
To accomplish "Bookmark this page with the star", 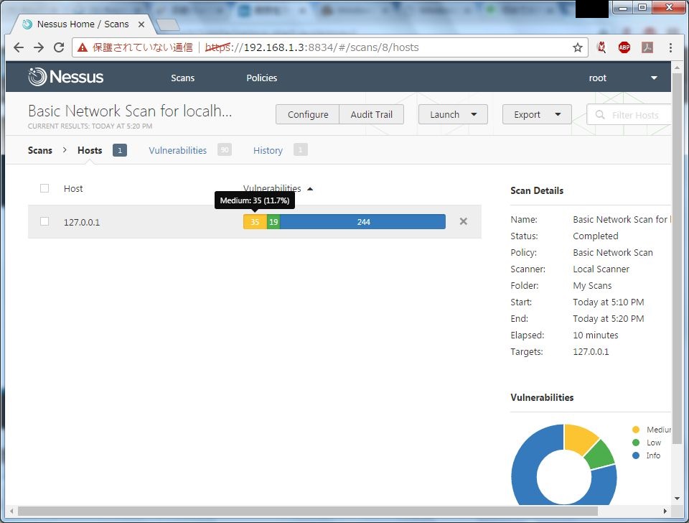I will pyautogui.click(x=577, y=47).
